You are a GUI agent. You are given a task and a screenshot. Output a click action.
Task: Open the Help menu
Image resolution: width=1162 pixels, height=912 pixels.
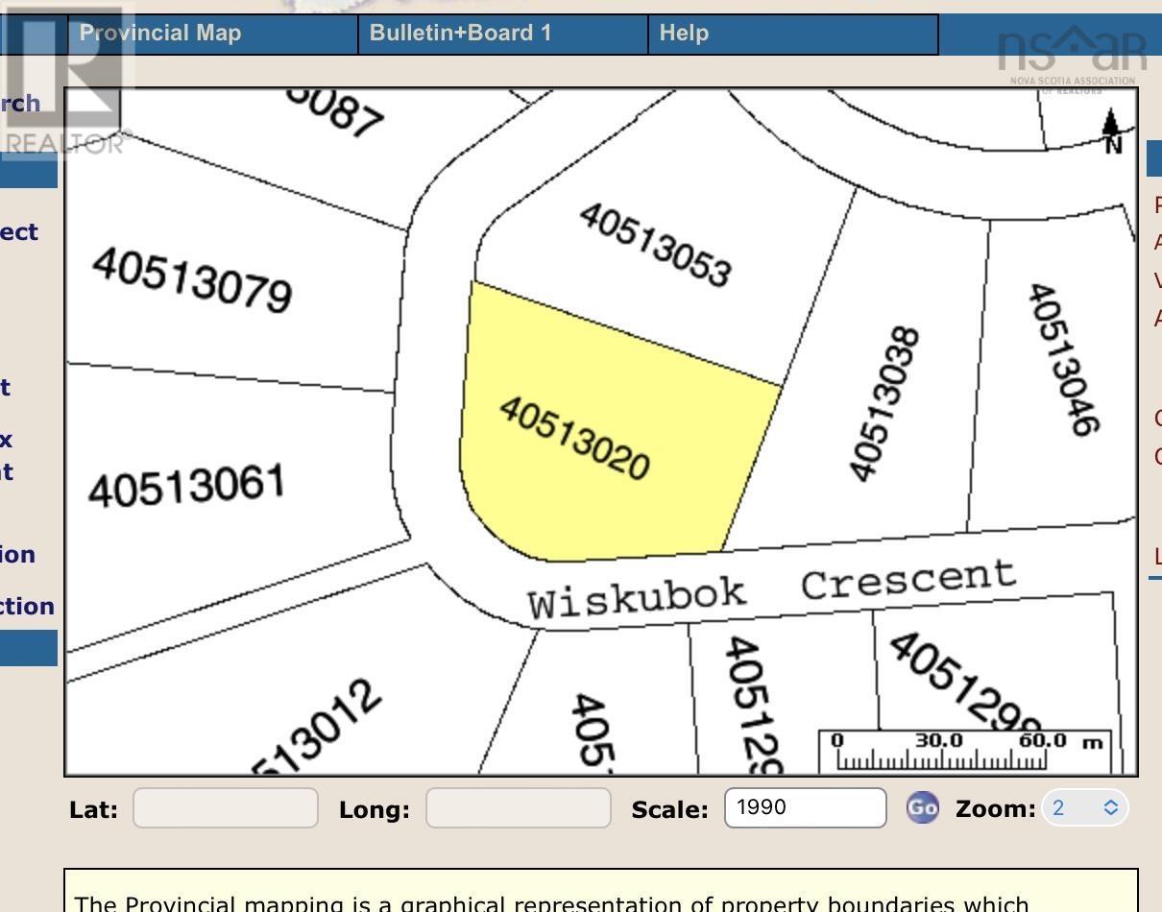[683, 33]
